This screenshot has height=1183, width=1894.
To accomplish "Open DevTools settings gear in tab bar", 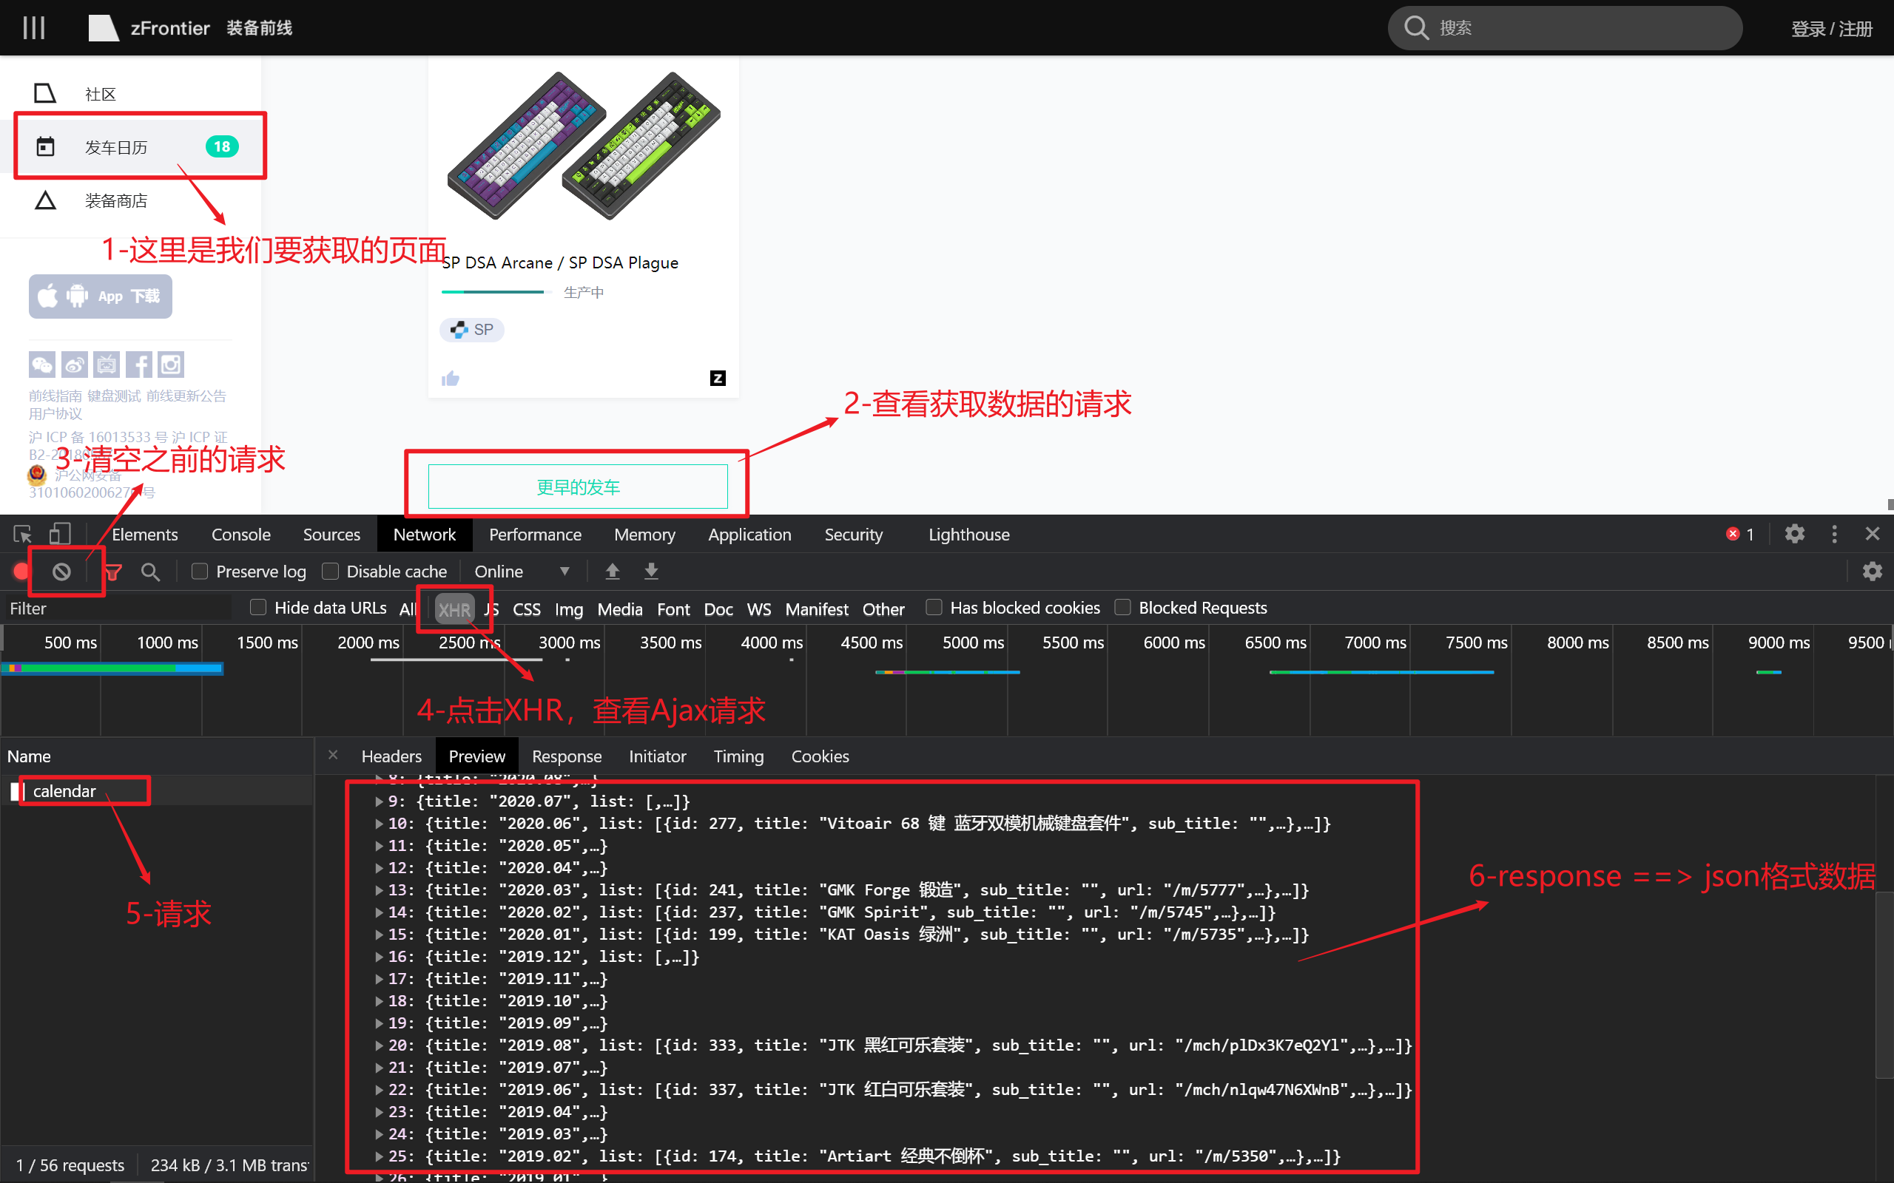I will click(1795, 535).
